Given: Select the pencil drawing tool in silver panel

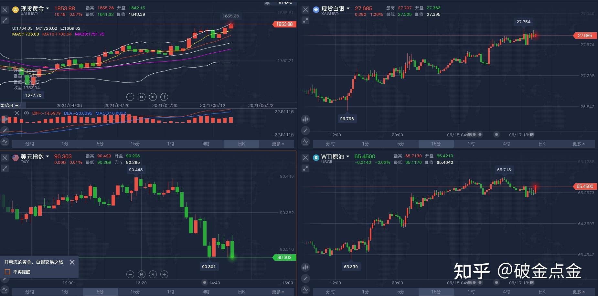Looking at the screenshot, I should click(x=305, y=130).
